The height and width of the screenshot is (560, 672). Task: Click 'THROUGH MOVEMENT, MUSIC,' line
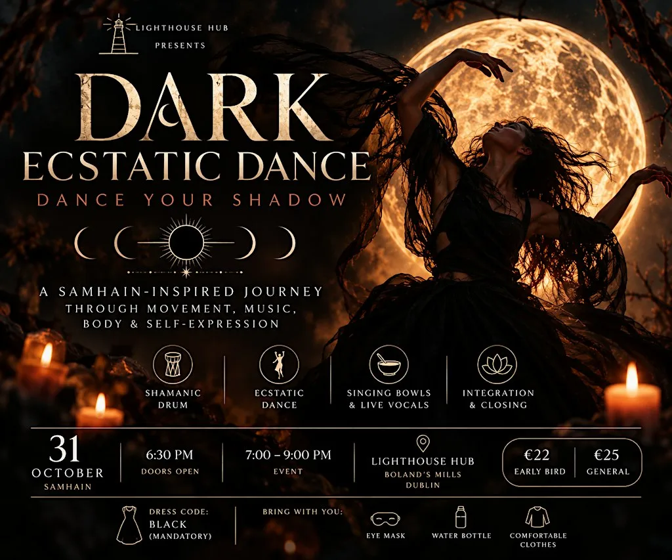coord(181,309)
